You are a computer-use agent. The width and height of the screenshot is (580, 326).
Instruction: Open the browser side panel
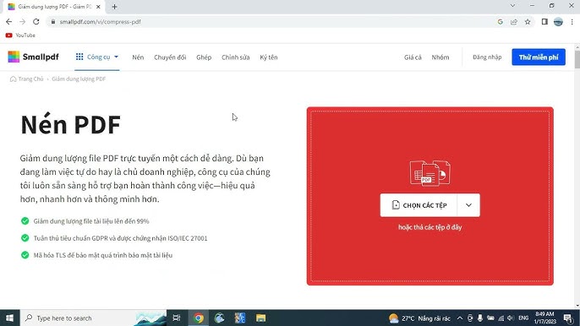[544, 22]
